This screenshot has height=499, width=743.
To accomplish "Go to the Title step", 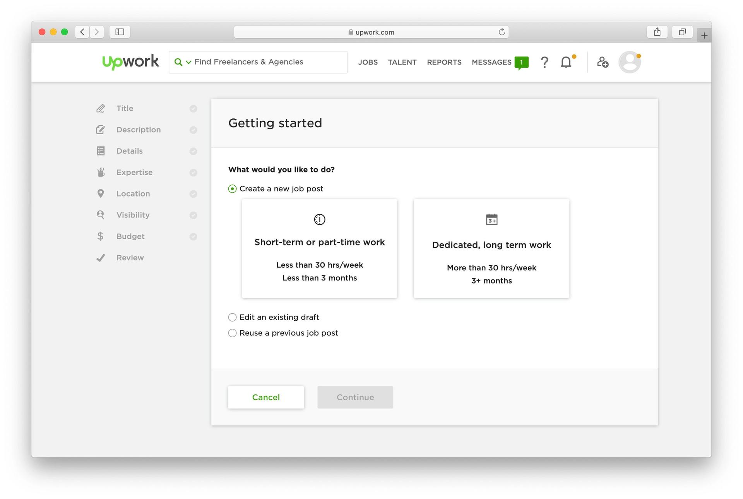I will [x=125, y=108].
